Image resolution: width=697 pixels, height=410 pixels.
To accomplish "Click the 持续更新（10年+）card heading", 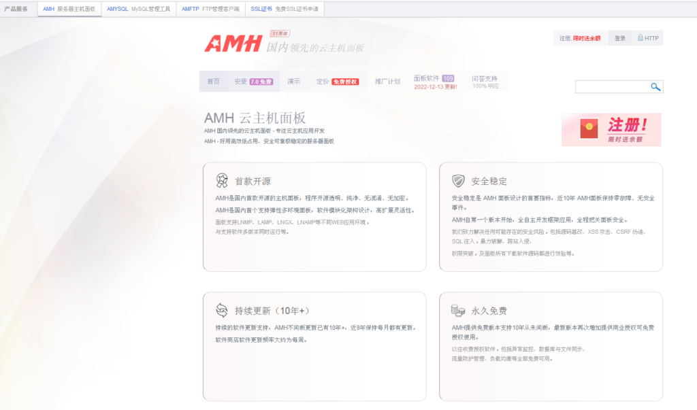I will point(272,311).
